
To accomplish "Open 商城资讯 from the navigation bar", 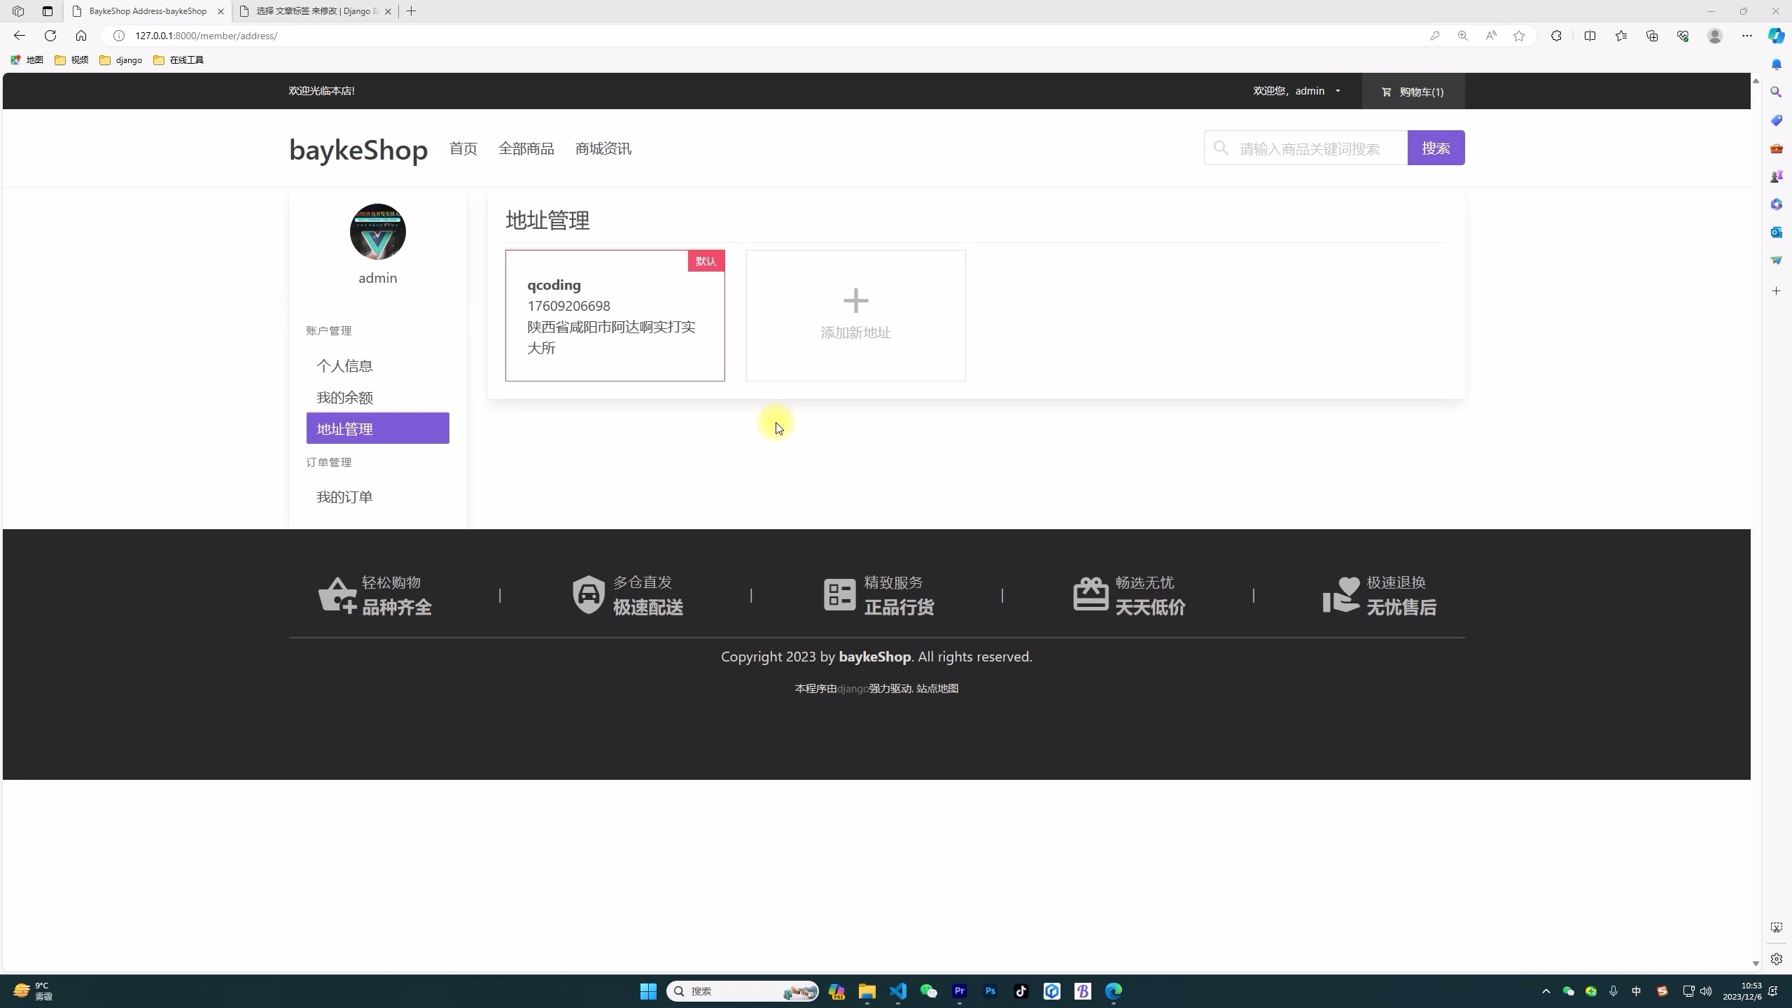I will [x=603, y=148].
